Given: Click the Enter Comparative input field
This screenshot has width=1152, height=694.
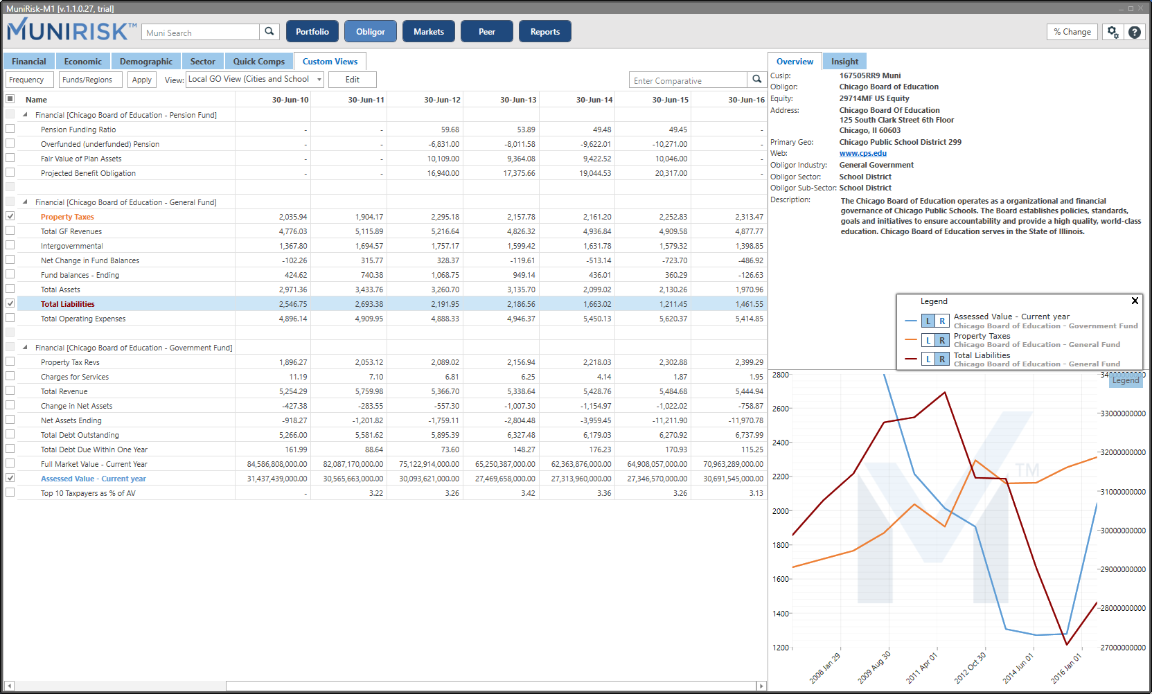Looking at the screenshot, I should tap(689, 80).
